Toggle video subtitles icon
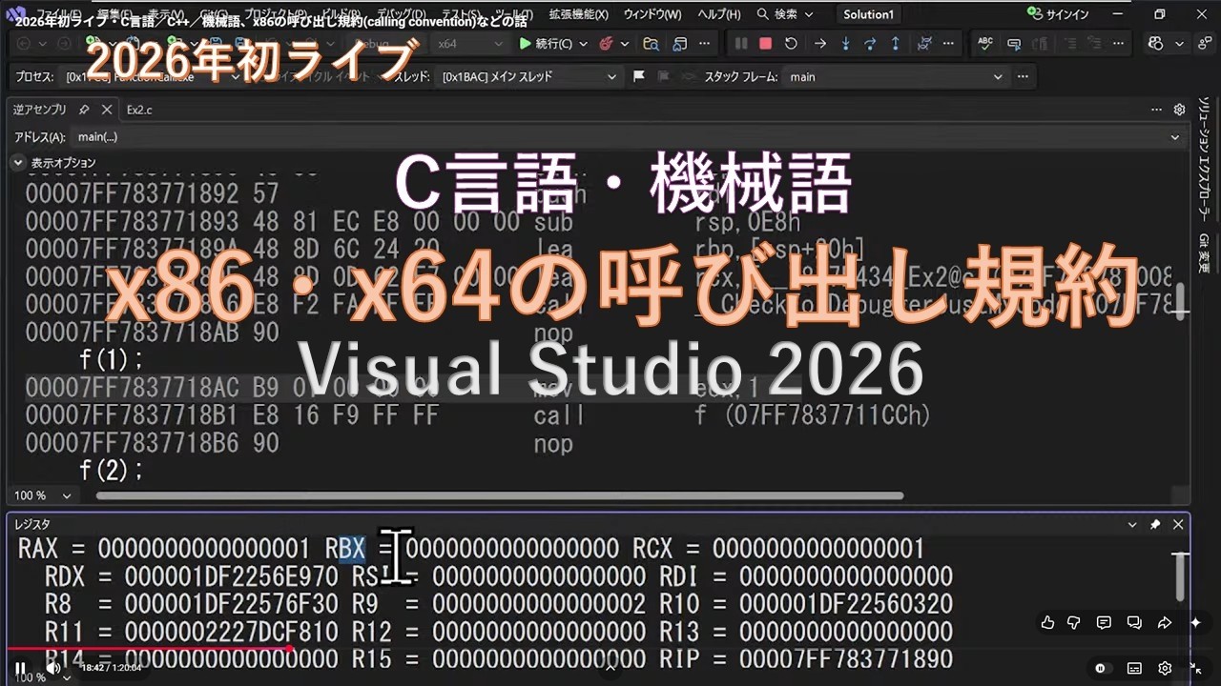Screen dimensions: 1221x686 pyautogui.click(x=1134, y=668)
